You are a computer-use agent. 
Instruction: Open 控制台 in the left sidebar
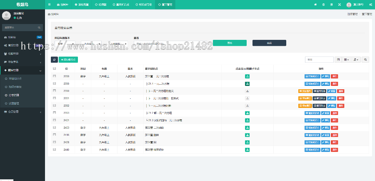coord(22,37)
